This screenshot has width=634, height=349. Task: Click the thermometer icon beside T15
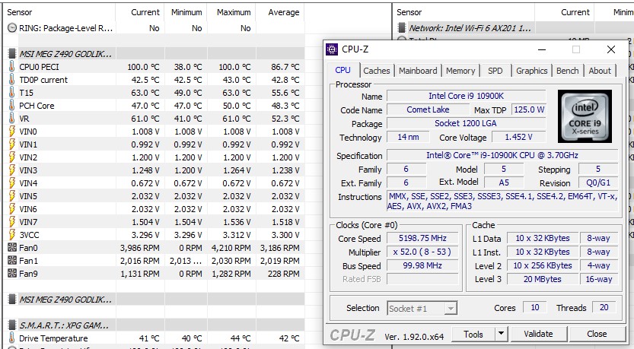pyautogui.click(x=12, y=93)
